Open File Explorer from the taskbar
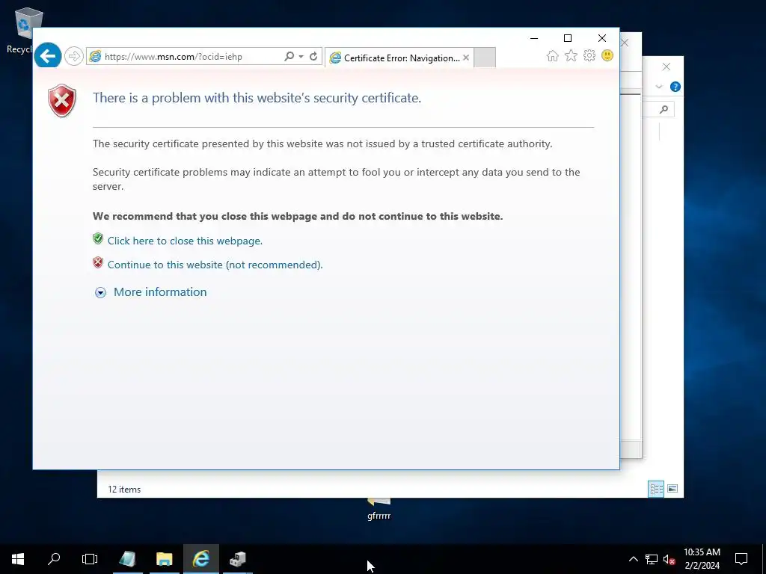Viewport: 766px width, 574px height. pyautogui.click(x=164, y=559)
